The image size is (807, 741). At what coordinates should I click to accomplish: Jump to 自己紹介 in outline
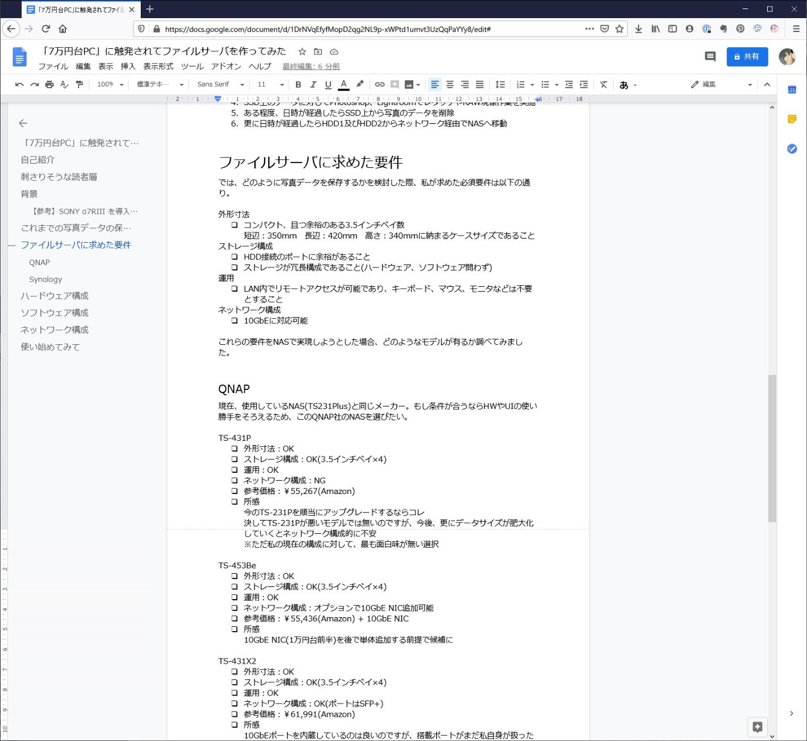(x=37, y=160)
